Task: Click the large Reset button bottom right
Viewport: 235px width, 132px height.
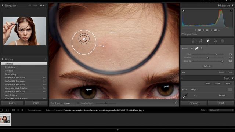Action: click(x=221, y=103)
